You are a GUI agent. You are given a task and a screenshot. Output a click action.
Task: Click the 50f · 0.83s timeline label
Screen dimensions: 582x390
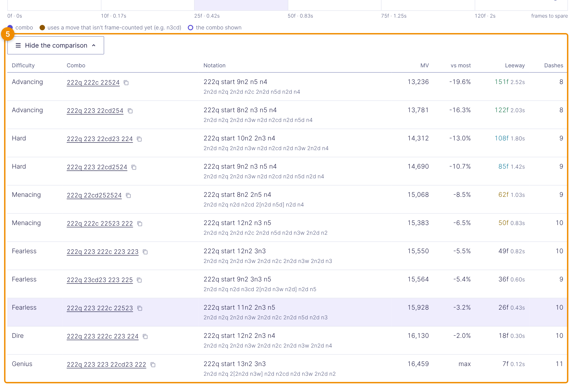pyautogui.click(x=300, y=16)
